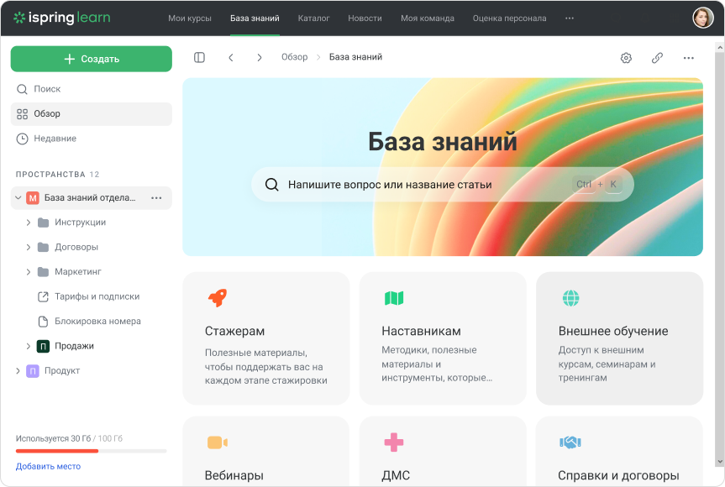The width and height of the screenshot is (725, 487).
Task: Collapse the sidebar with the panel icon
Action: tap(199, 57)
